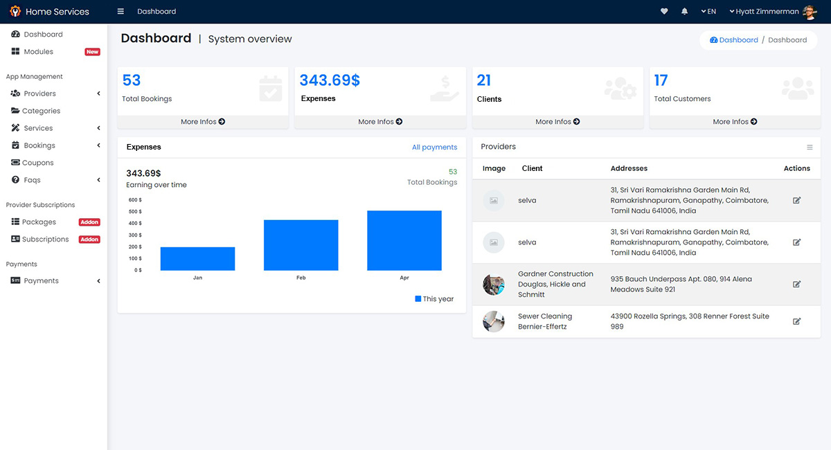
Task: Click the hamburger sidebar toggle icon
Action: click(x=120, y=12)
